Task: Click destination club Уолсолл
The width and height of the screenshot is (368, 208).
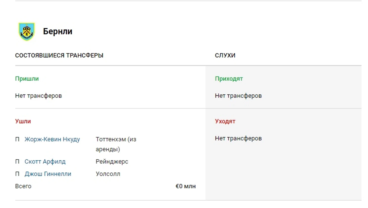Action: [108, 174]
